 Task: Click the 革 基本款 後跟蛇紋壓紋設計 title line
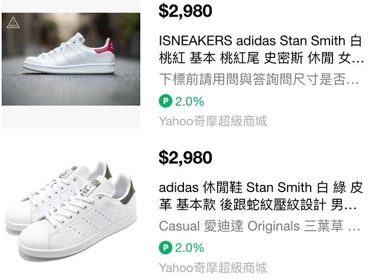click(258, 205)
